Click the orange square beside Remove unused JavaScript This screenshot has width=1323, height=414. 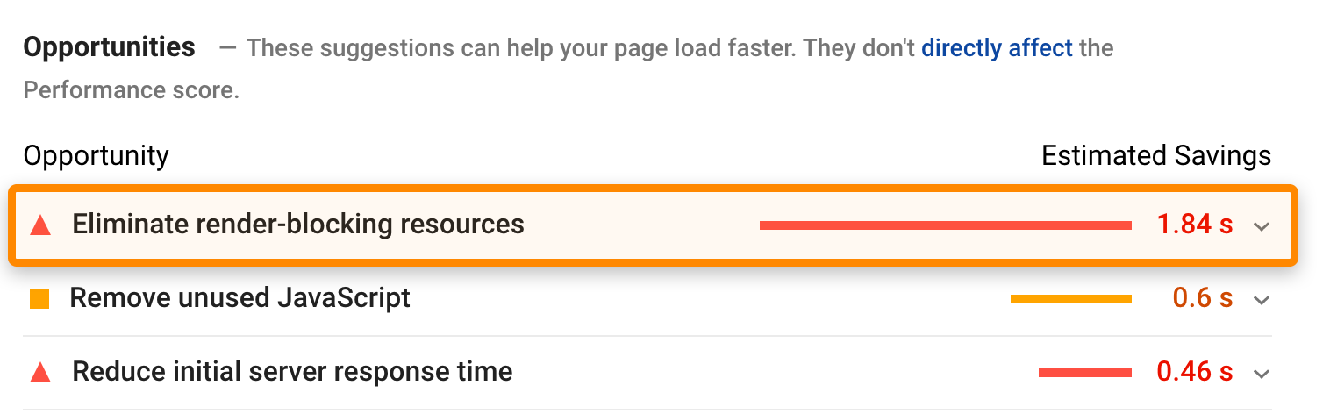(x=39, y=300)
